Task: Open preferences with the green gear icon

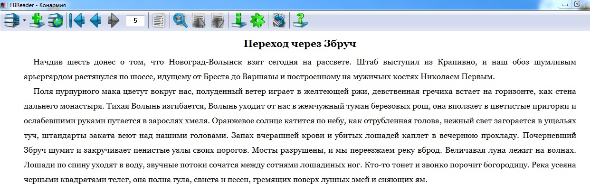Action: click(257, 20)
